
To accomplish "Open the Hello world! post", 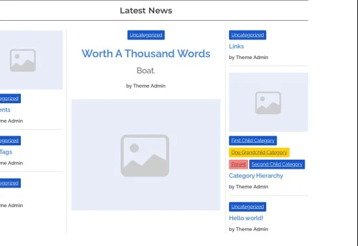I will pyautogui.click(x=246, y=218).
